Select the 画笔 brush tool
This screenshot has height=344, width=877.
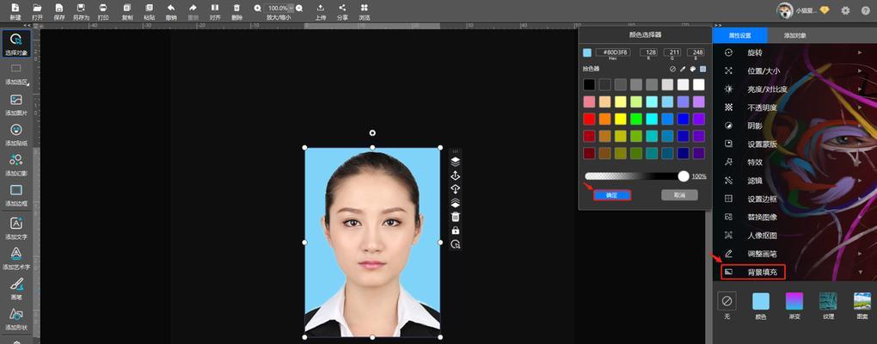coord(16,289)
